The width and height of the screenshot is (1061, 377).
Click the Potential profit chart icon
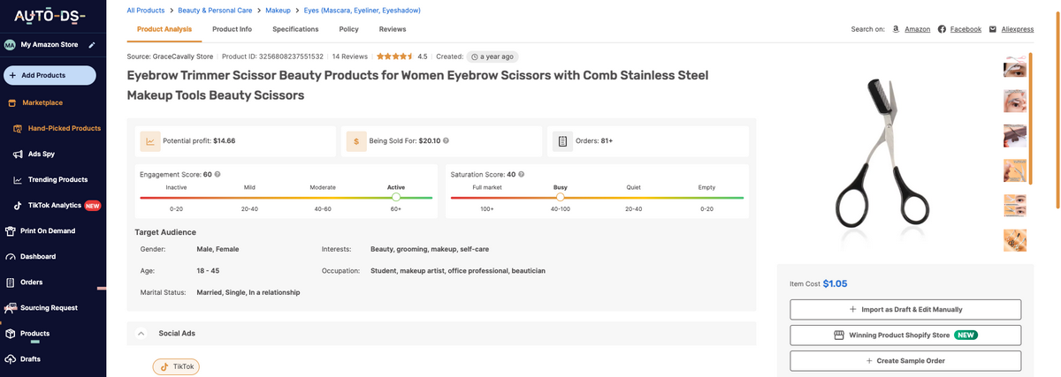[x=149, y=140]
